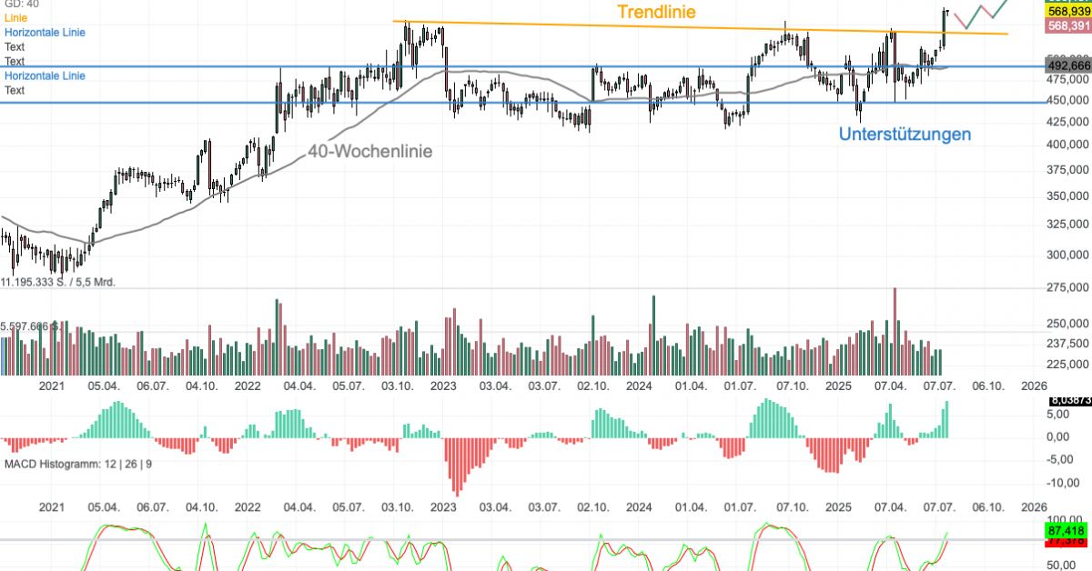Click the 'GD: 40' legend entry
Screen dimensions: 1092x571
pyautogui.click(x=21, y=4)
